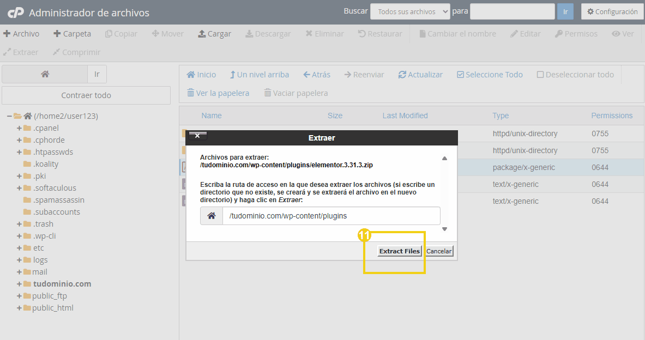The width and height of the screenshot is (645, 340).
Task: Create a new folder with Carpeta
Action: pyautogui.click(x=72, y=34)
